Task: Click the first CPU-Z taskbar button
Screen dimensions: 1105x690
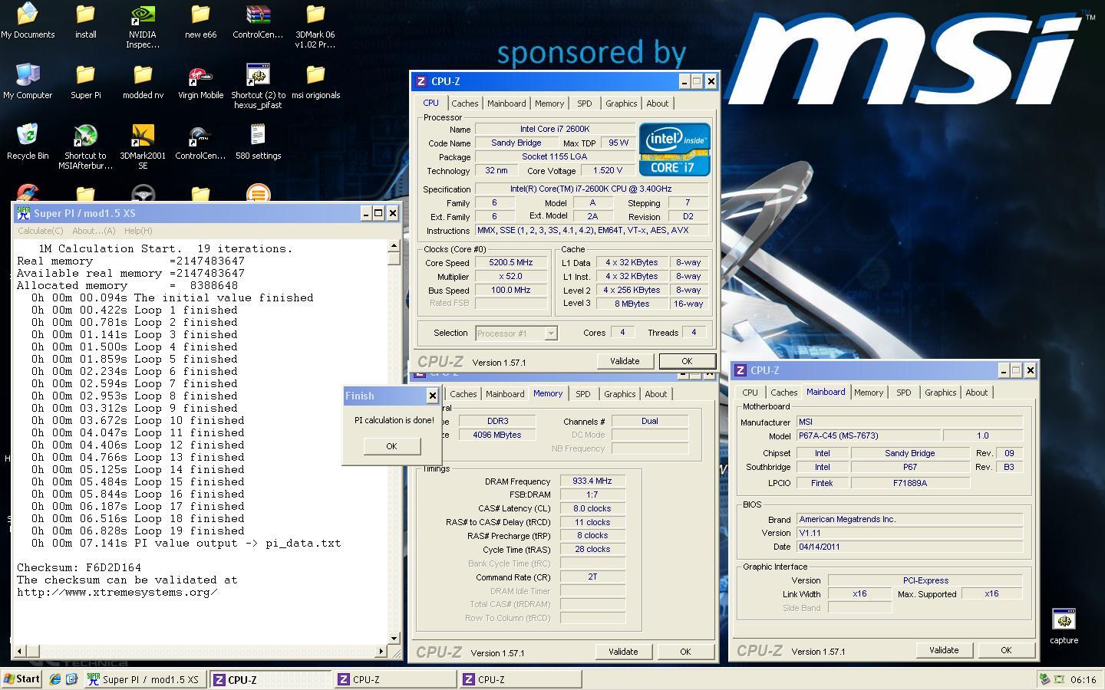Action: click(x=270, y=679)
